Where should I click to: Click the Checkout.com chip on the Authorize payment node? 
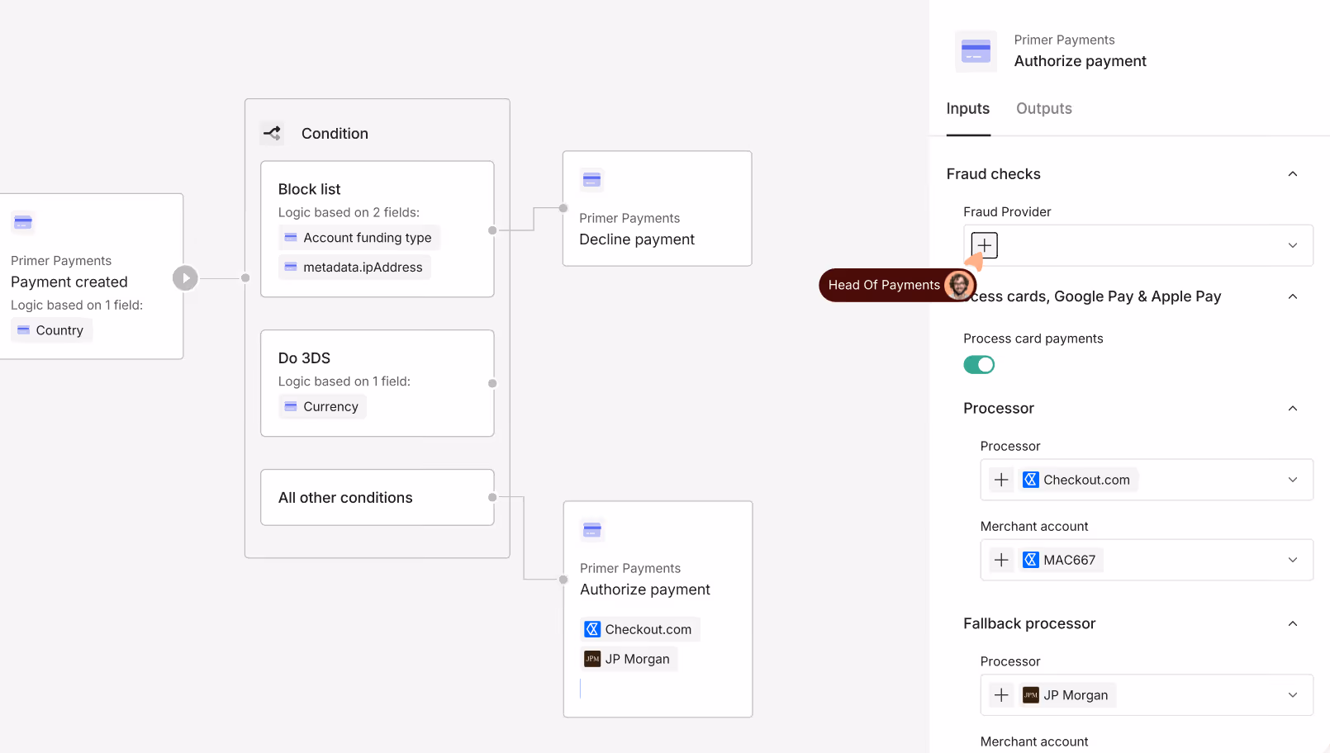[640, 629]
